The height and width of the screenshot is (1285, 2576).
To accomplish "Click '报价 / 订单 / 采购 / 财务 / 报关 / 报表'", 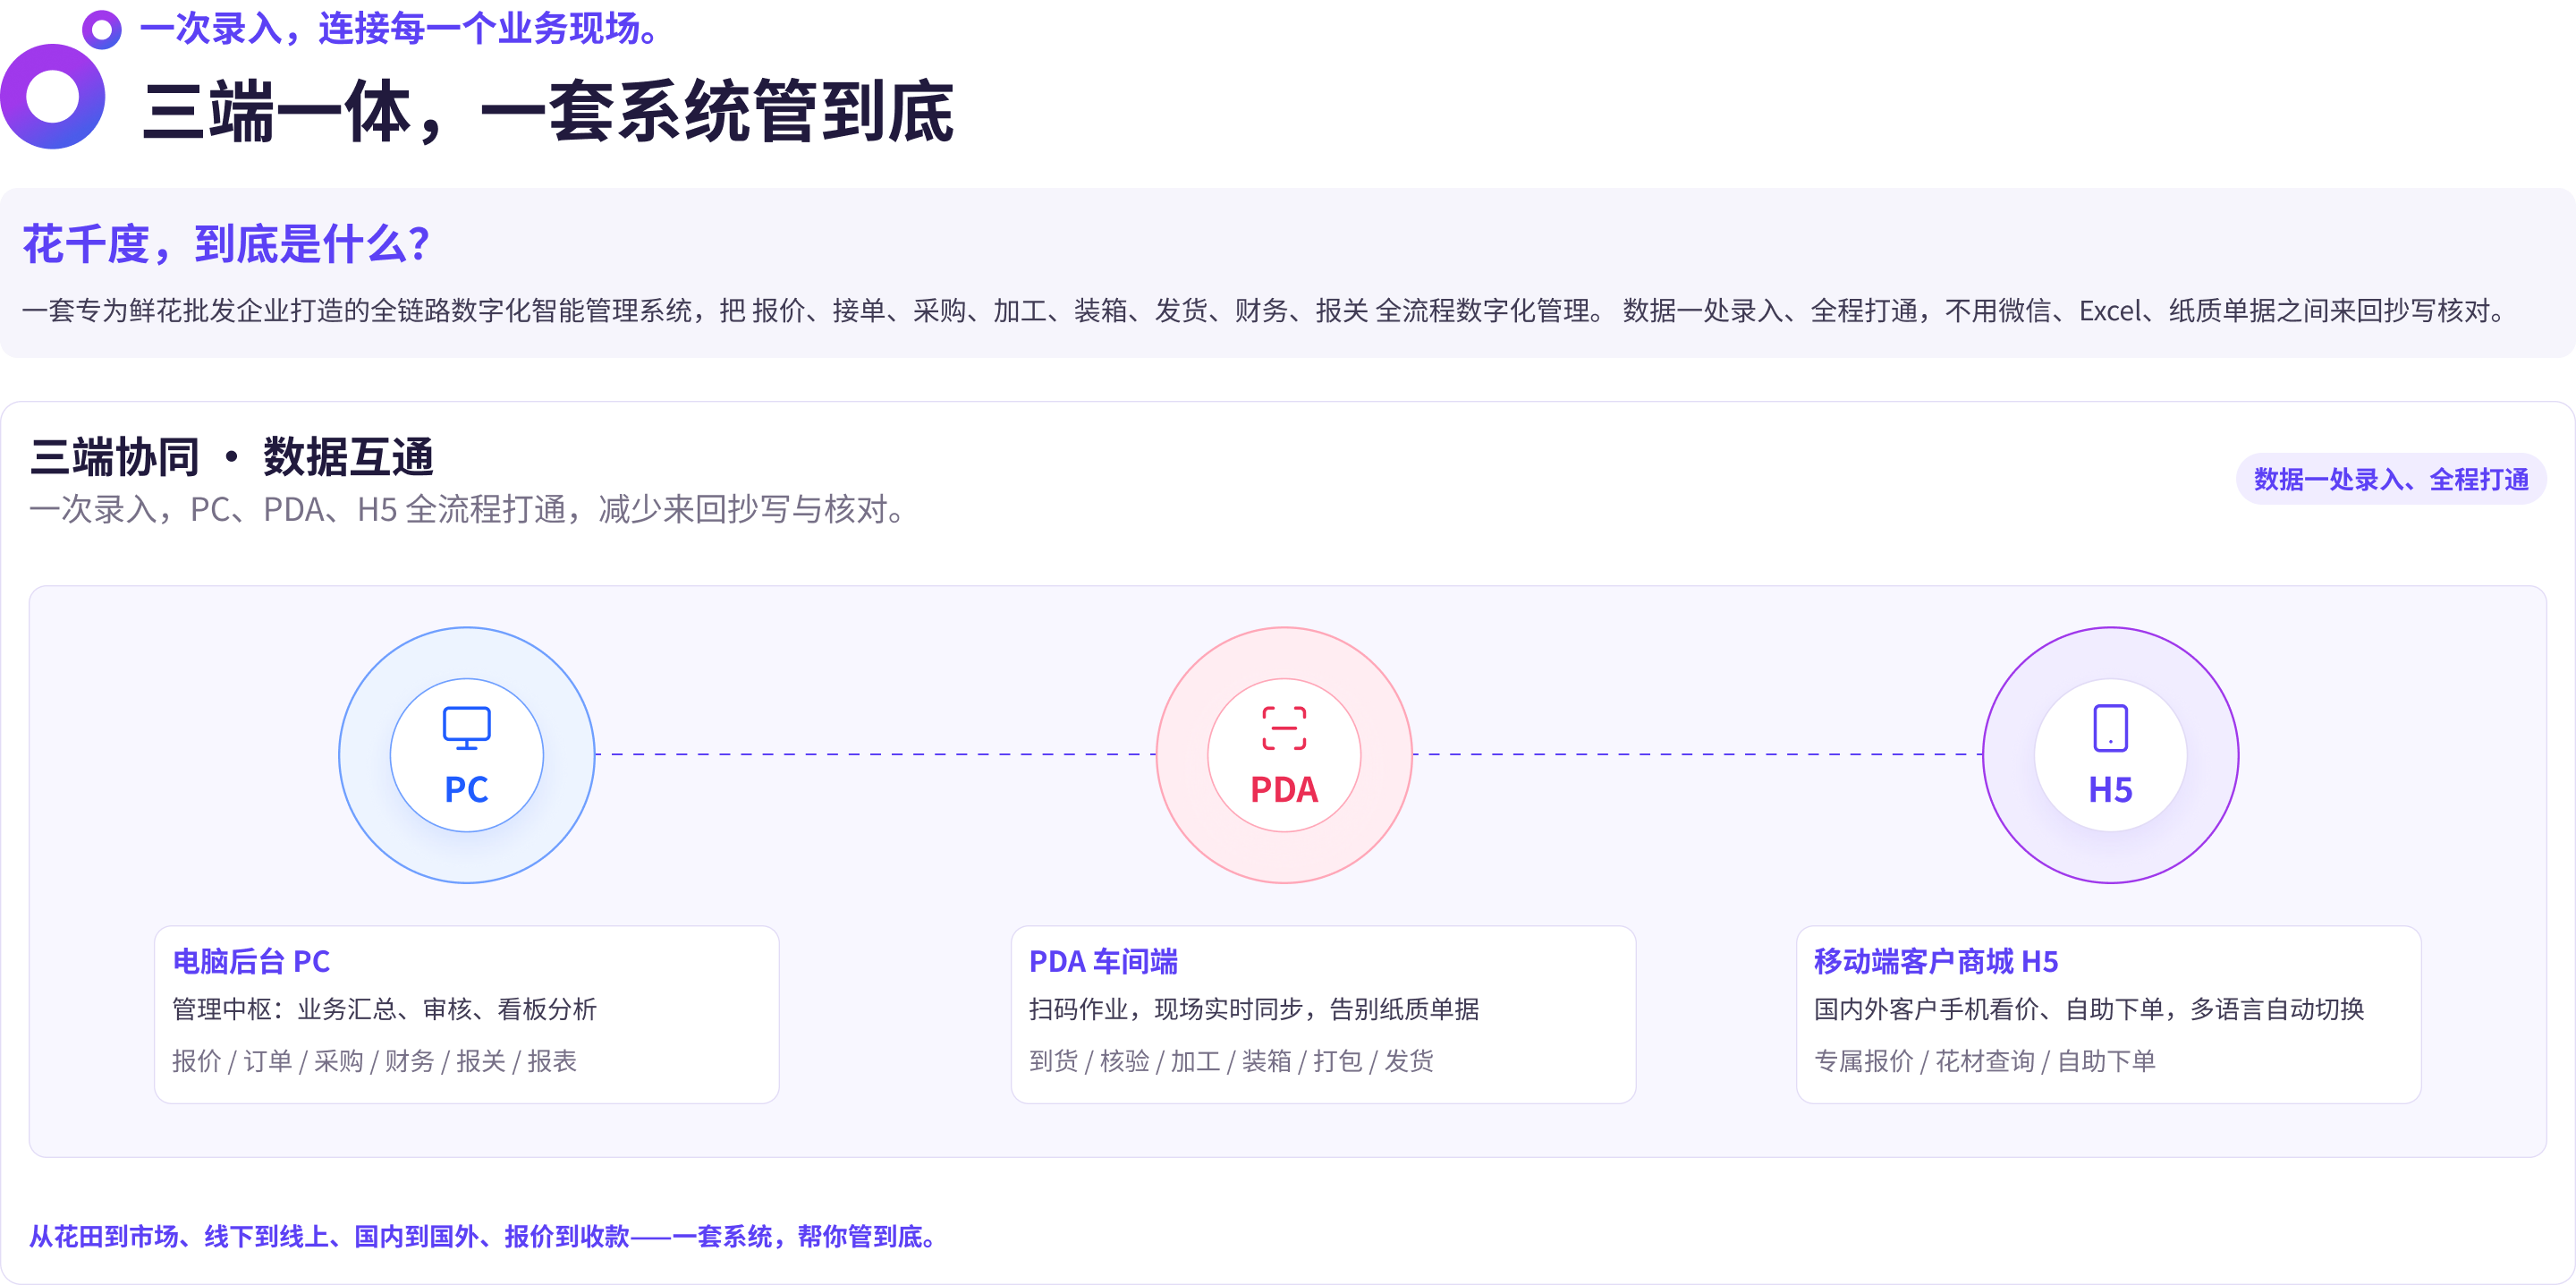I will [374, 1060].
